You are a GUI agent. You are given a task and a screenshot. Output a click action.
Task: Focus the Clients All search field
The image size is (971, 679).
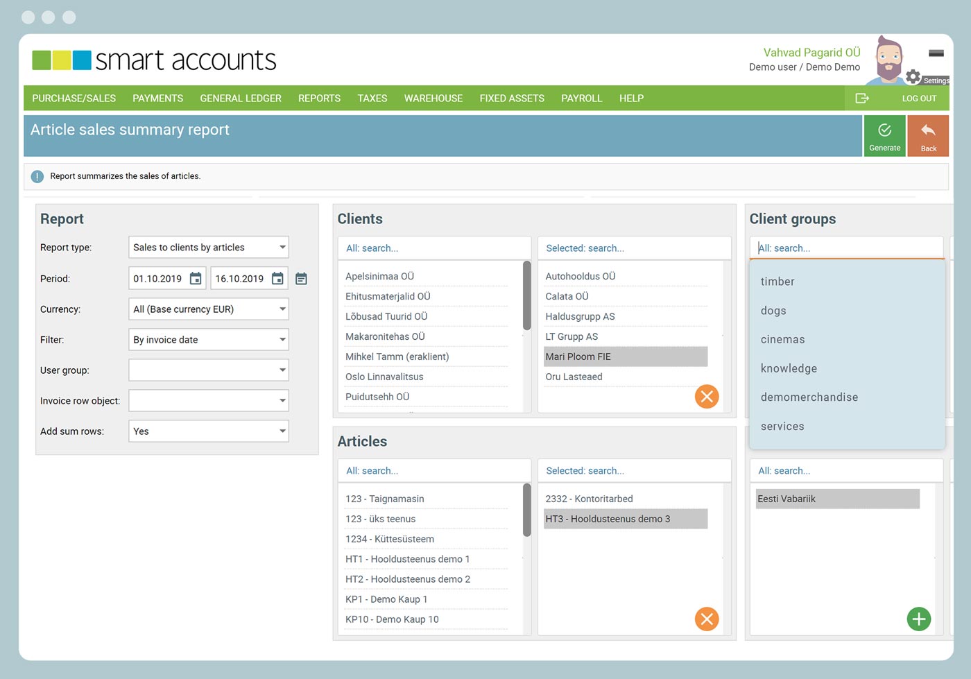click(x=435, y=248)
